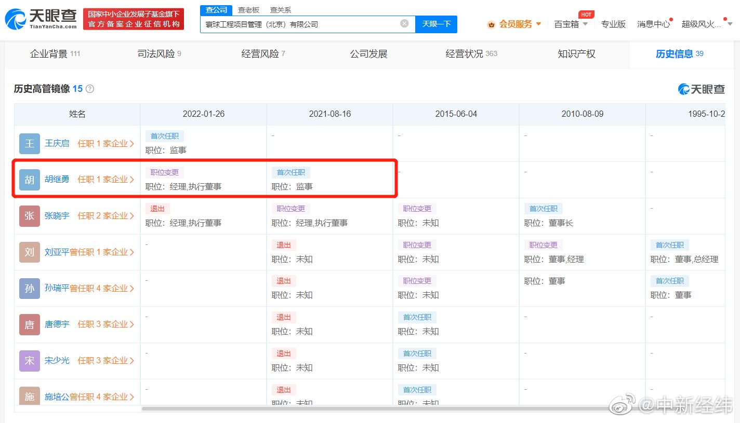This screenshot has width=740, height=423.
Task: Open 刘亚平's profile link
Action: (57, 252)
